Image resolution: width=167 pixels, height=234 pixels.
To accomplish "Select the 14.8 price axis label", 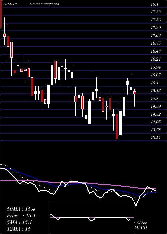I will pyautogui.click(x=154, y=98).
